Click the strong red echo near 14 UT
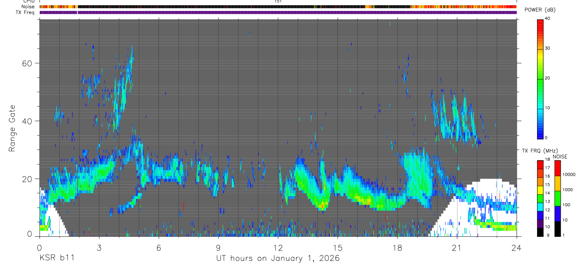 pyautogui.click(x=323, y=206)
